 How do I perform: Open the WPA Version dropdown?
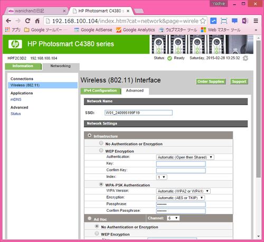[183, 191]
